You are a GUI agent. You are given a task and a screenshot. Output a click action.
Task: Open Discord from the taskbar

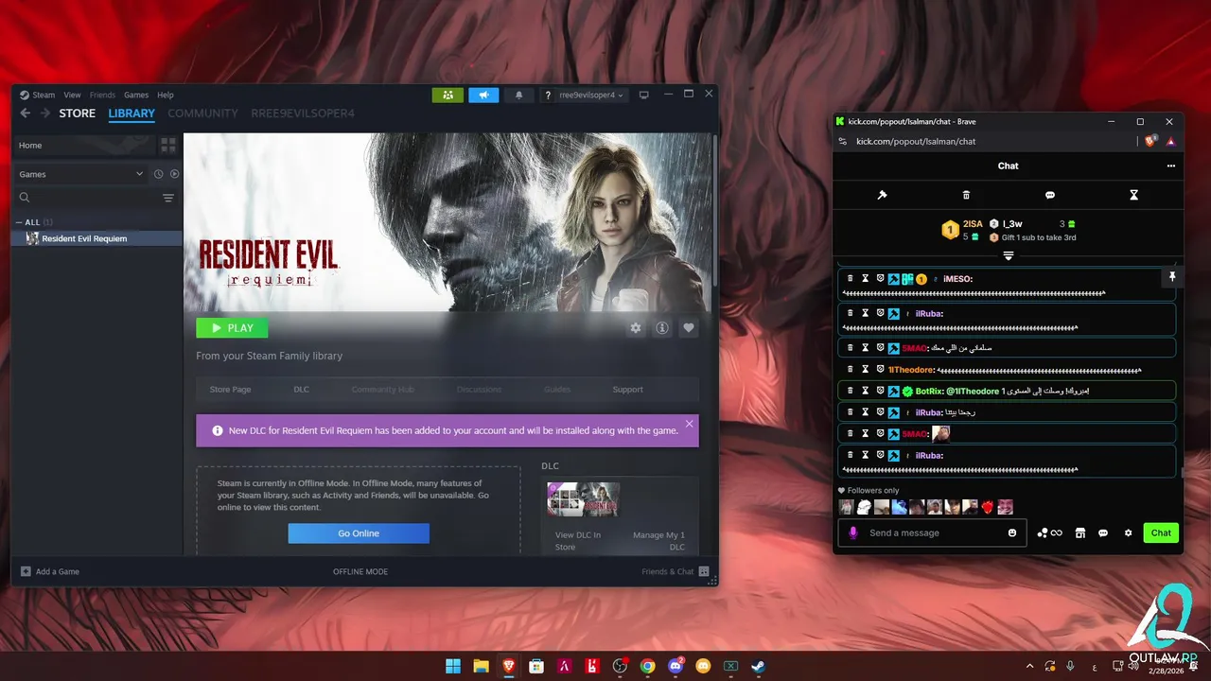[x=676, y=666]
